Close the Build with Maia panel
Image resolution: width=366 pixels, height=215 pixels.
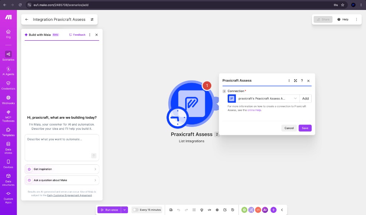pyautogui.click(x=97, y=35)
